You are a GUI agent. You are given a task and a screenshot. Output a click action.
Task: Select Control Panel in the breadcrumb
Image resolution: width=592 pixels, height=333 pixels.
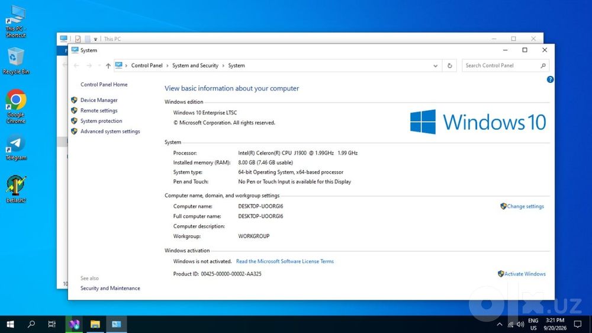[x=147, y=65]
